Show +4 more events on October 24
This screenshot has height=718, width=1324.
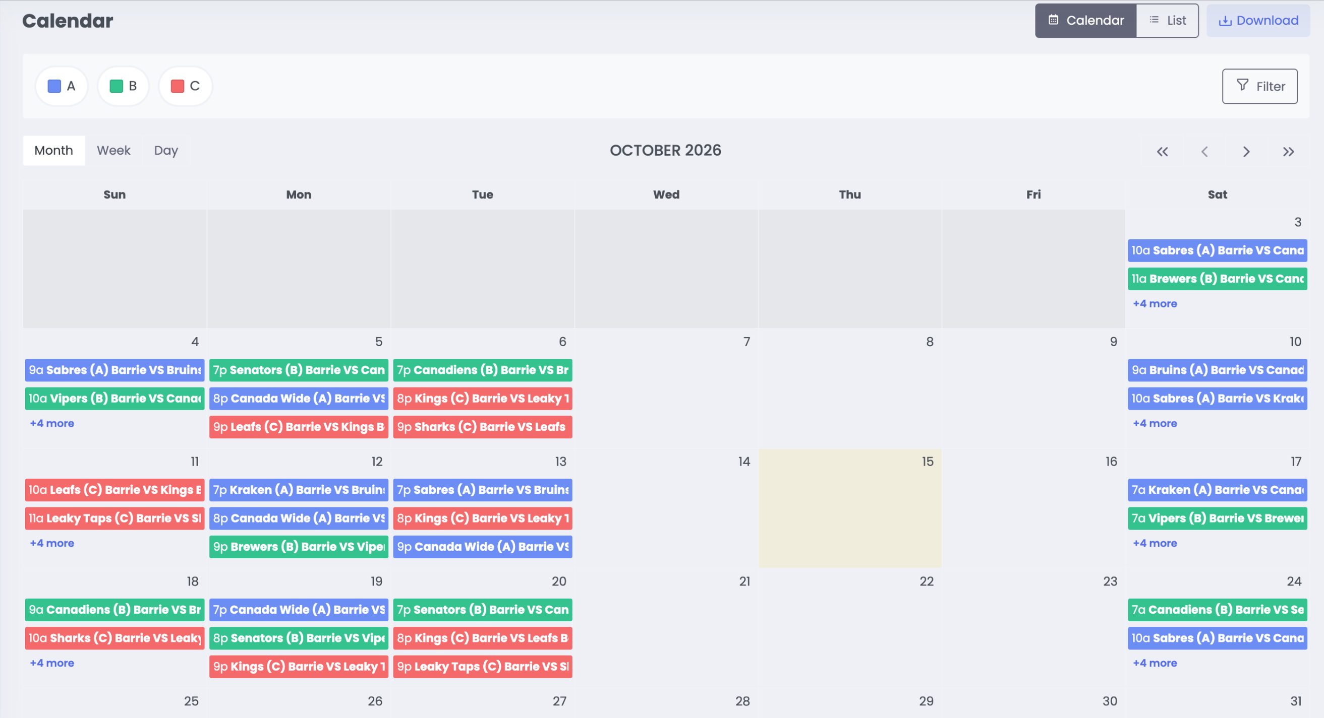1155,663
